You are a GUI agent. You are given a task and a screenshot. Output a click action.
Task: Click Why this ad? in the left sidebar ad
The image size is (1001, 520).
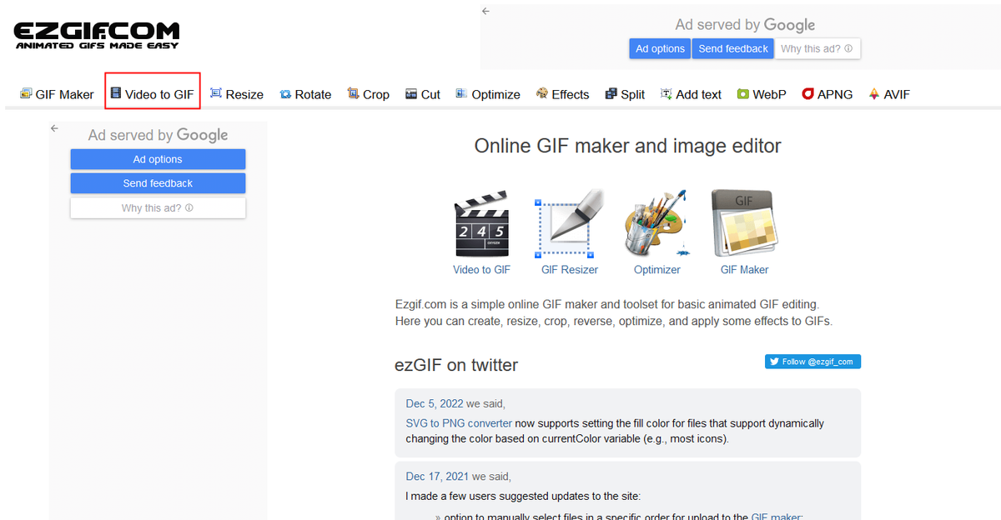[158, 207]
